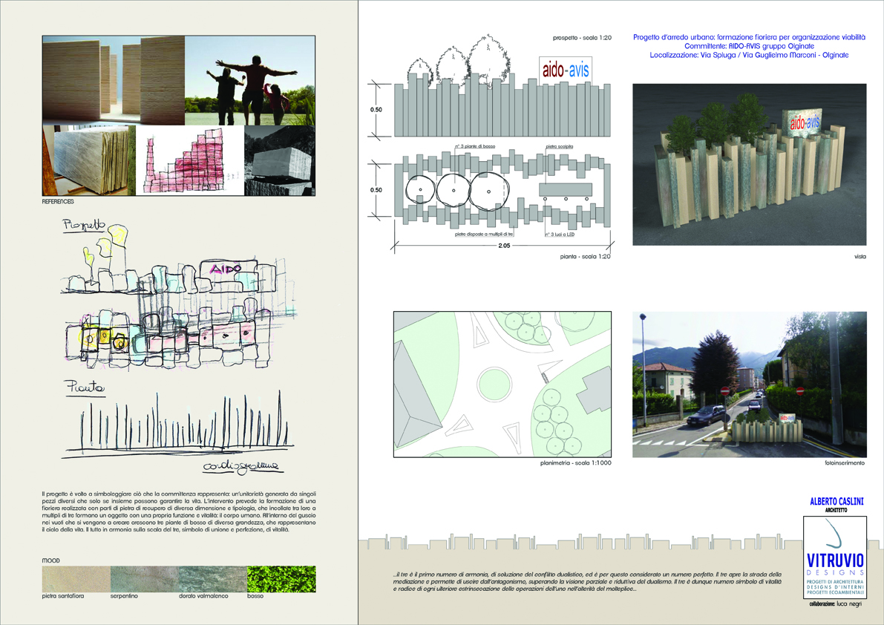Choose the bosso green foliage swatch
Viewport: 884px width, 625px height.
[x=281, y=580]
